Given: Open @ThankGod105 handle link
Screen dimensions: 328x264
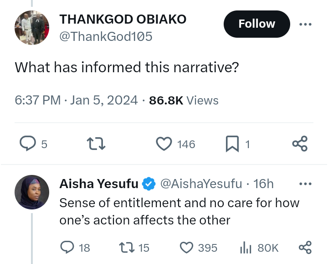Looking at the screenshot, I should [x=106, y=36].
